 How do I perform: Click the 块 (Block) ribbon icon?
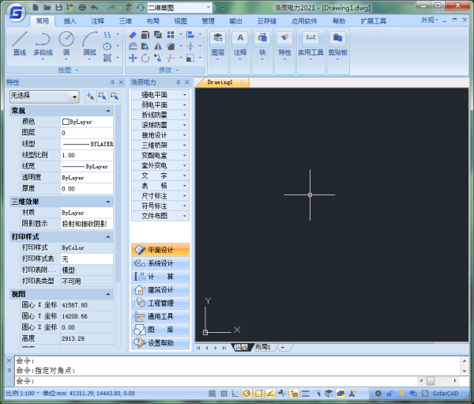[x=262, y=43]
